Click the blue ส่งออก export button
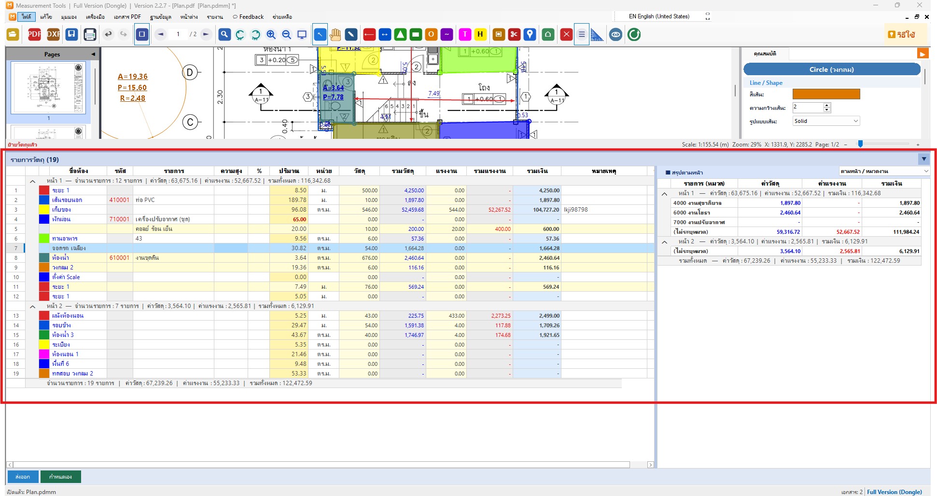Image resolution: width=937 pixels, height=496 pixels. click(x=22, y=477)
